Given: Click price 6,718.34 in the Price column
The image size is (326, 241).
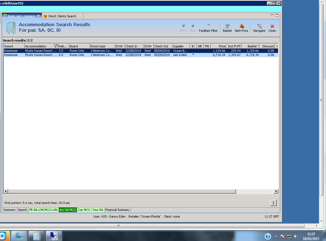Looking at the screenshot, I should [219, 55].
